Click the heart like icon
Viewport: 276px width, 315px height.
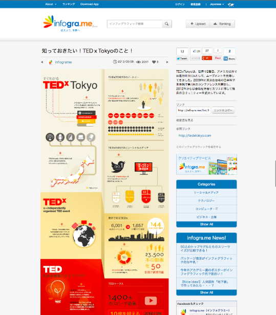click(x=154, y=62)
